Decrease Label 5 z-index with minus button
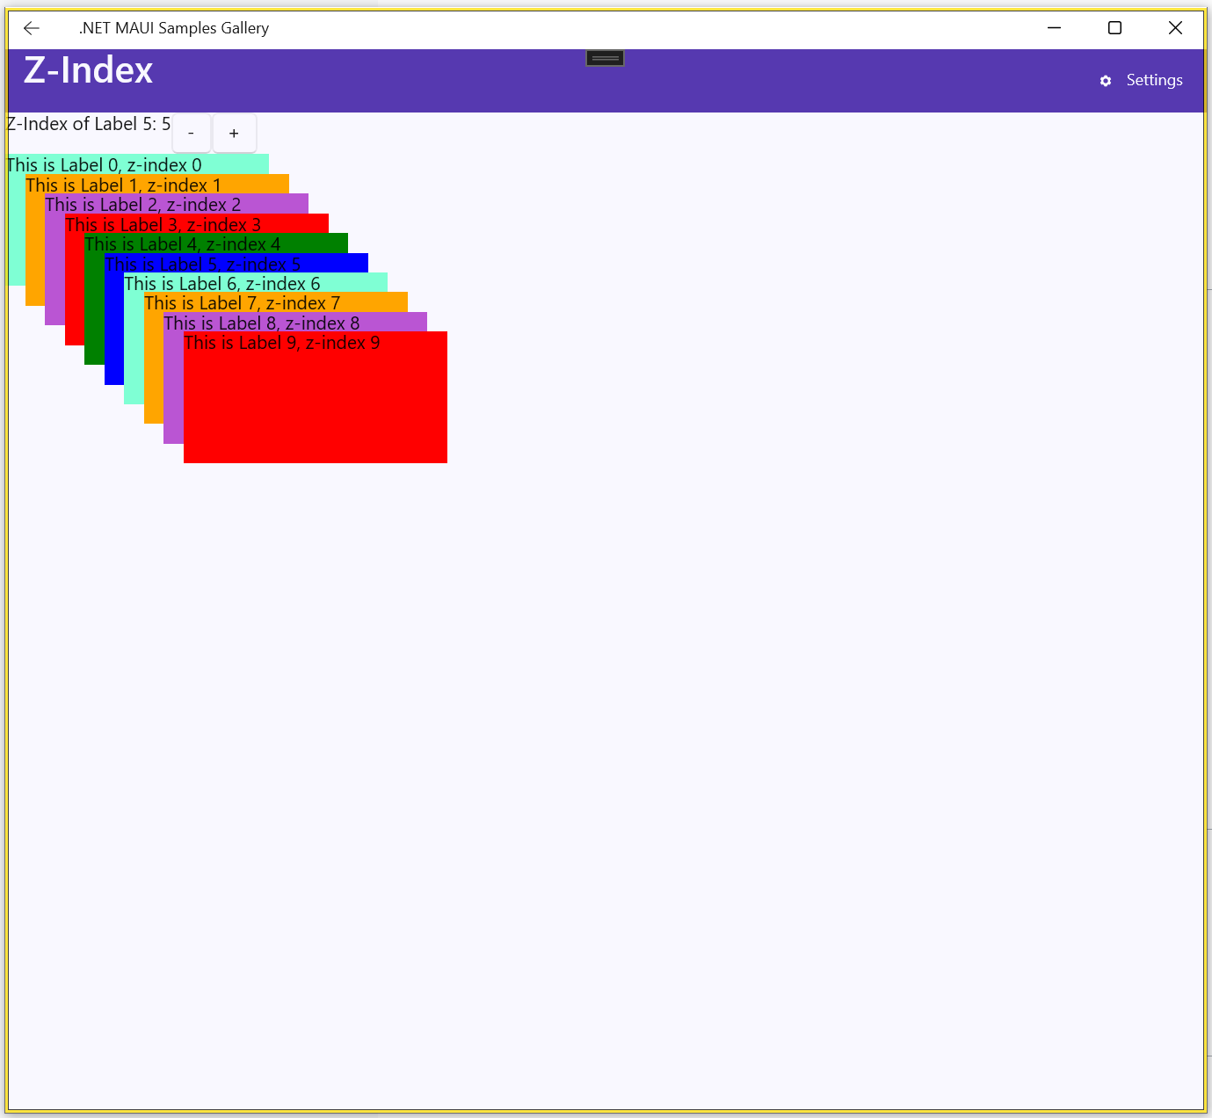The image size is (1212, 1118). pyautogui.click(x=191, y=134)
